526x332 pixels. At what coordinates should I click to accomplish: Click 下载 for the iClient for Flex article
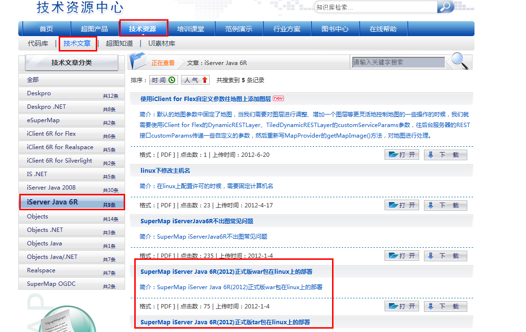[x=446, y=154]
